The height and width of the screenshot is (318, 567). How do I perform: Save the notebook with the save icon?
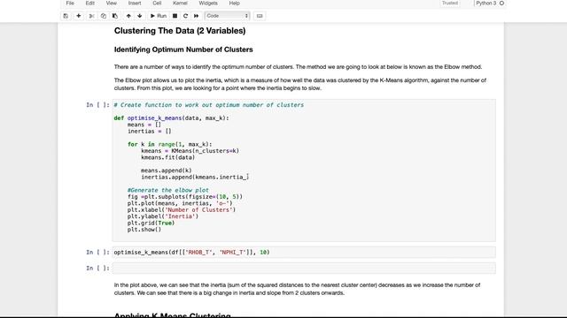pos(66,16)
